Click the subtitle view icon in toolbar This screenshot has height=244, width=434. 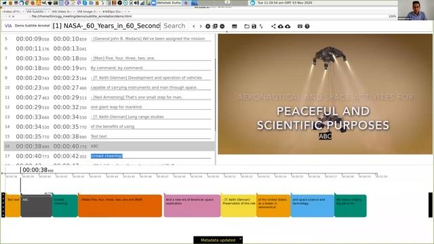pos(235,26)
